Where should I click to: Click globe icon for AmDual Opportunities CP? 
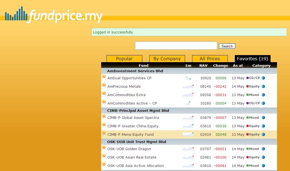tap(263, 78)
